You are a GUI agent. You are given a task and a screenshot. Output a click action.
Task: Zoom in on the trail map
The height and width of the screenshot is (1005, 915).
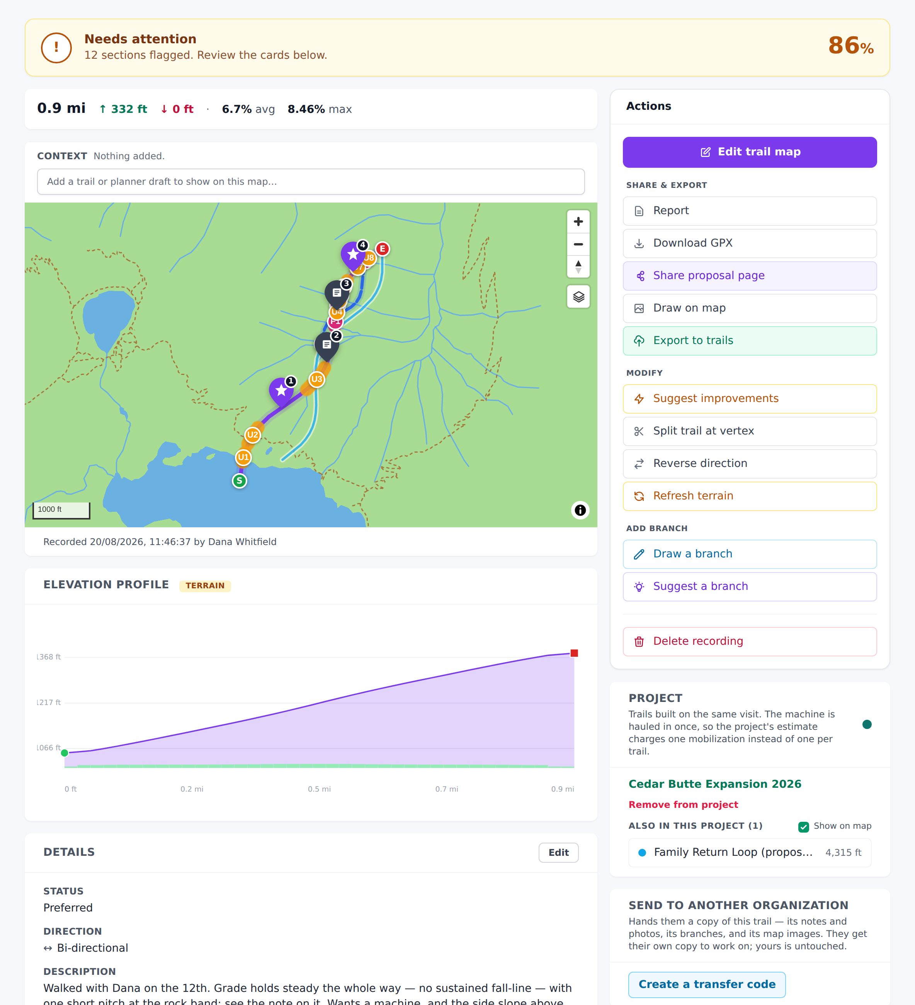[x=578, y=221]
